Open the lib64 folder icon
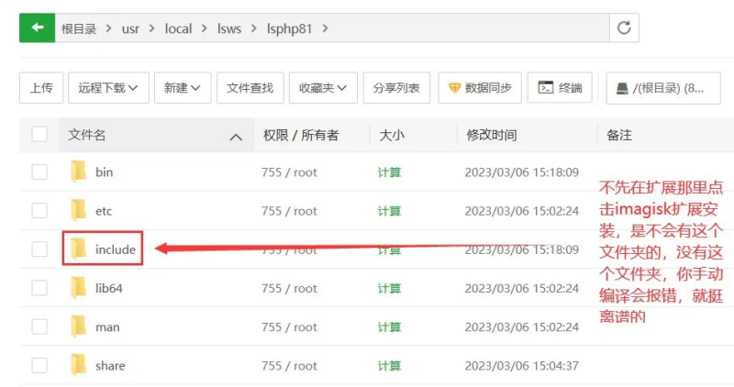The width and height of the screenshot is (734, 387). pos(79,288)
